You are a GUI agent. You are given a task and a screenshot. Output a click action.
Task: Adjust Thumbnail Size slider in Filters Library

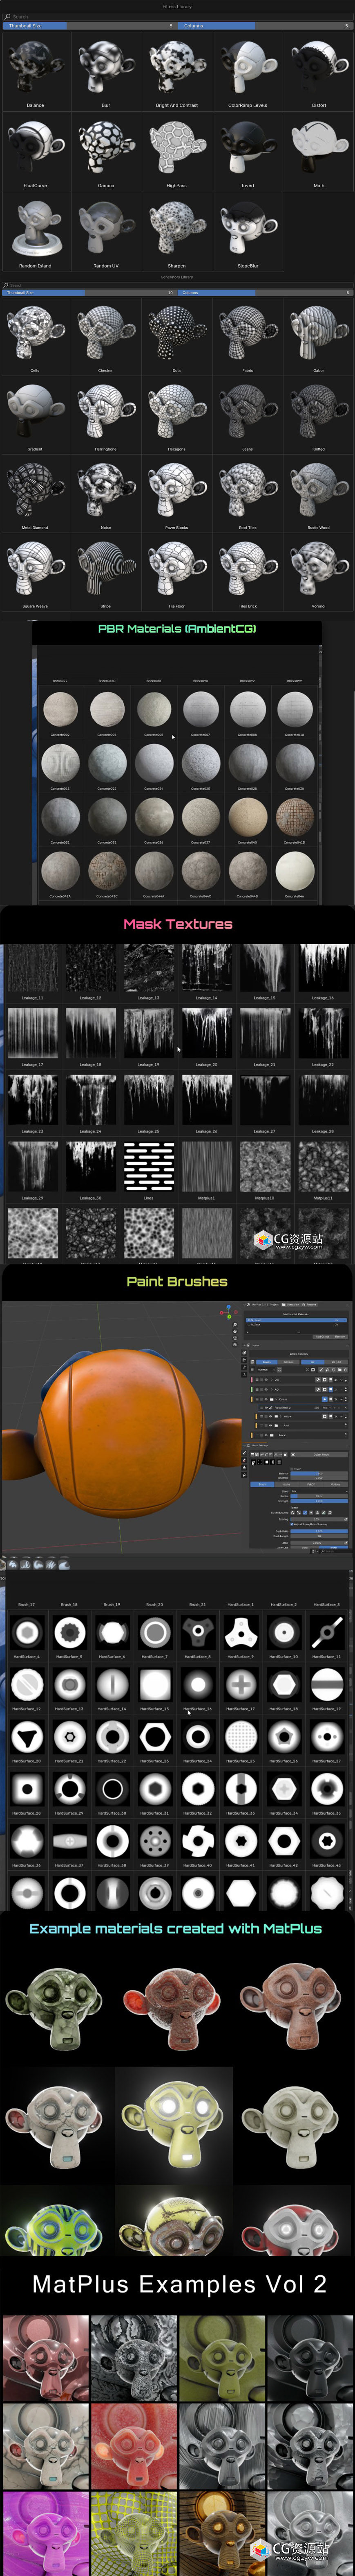click(x=90, y=25)
